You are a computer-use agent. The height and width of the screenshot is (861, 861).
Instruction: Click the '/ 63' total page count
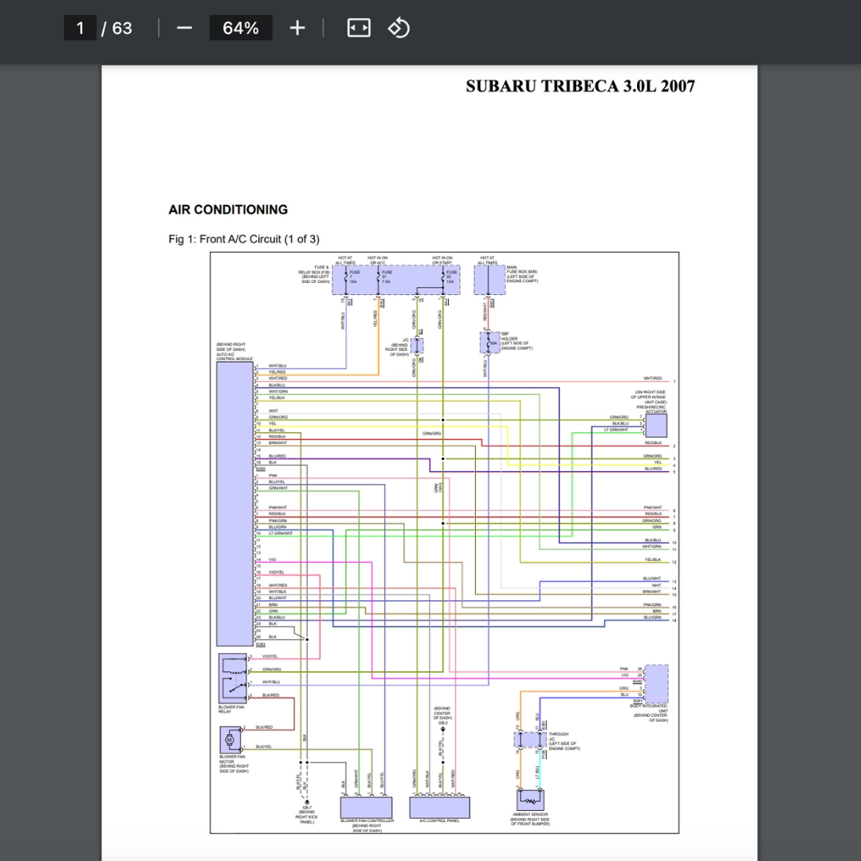(x=117, y=28)
